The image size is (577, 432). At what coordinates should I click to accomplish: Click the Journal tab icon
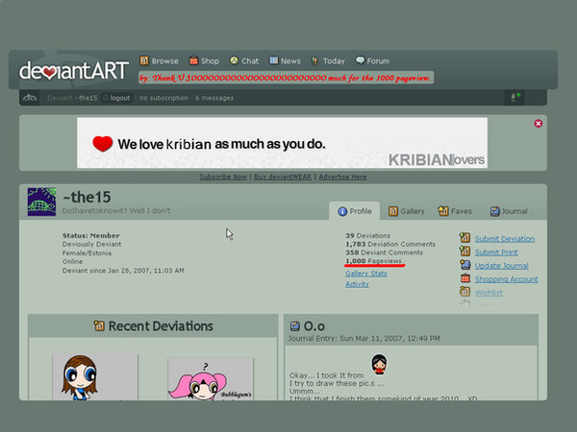point(495,211)
